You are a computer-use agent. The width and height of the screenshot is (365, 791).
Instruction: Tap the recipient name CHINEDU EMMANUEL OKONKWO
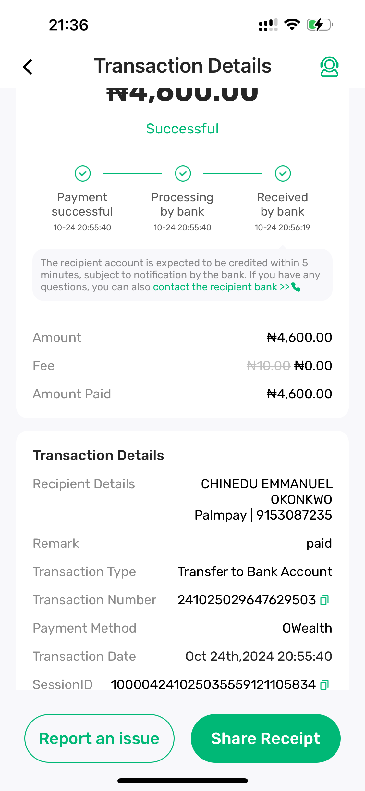[x=266, y=492]
